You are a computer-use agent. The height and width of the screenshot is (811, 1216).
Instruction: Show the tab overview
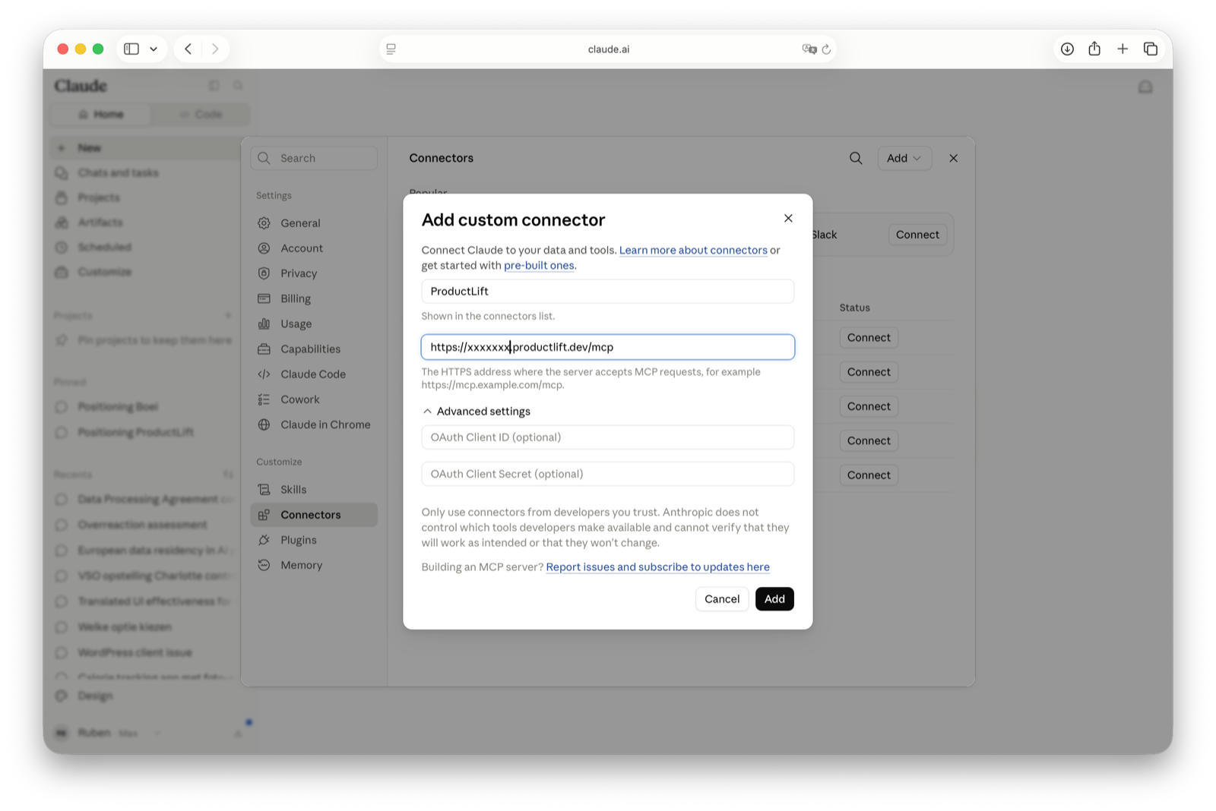click(x=1151, y=49)
